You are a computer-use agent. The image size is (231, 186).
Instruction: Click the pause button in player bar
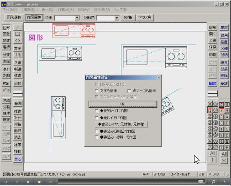[x=28, y=181]
